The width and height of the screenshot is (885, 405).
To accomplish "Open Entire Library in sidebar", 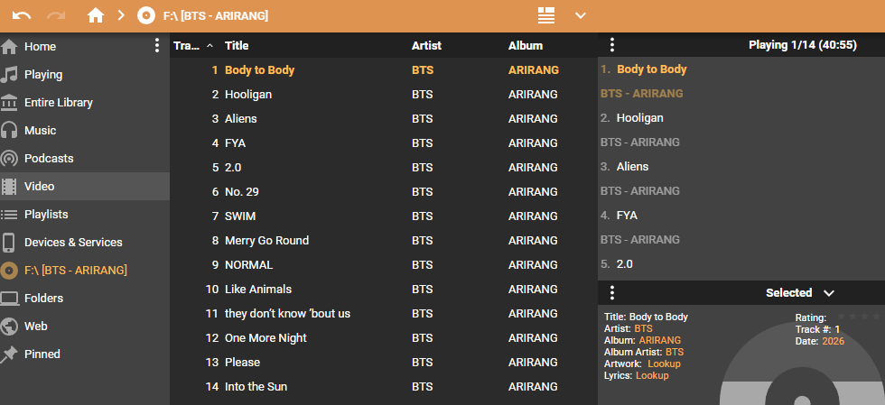I will (x=58, y=103).
